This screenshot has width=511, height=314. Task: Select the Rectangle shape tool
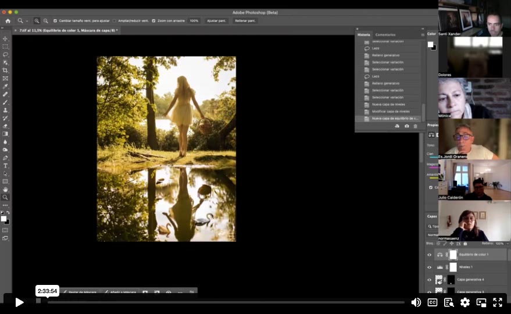(x=5, y=181)
